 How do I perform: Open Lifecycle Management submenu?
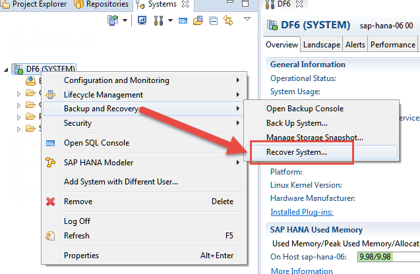point(144,95)
